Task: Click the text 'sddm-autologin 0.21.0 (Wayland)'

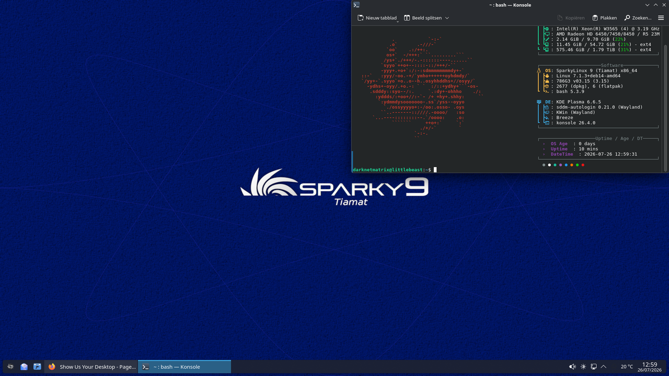Action: point(599,107)
